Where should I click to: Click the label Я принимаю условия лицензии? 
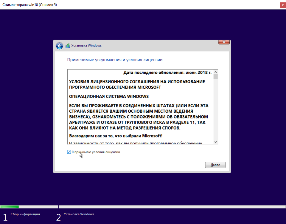(96, 152)
